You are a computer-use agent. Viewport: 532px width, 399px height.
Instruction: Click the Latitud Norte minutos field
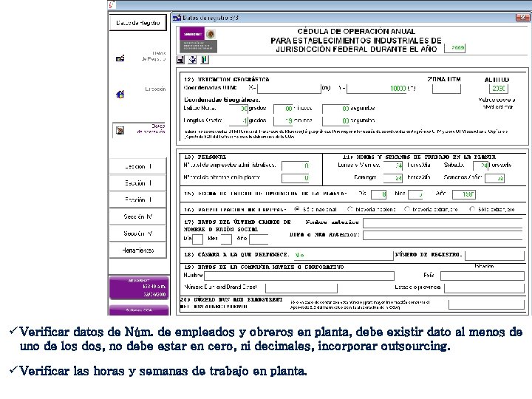pos(283,109)
